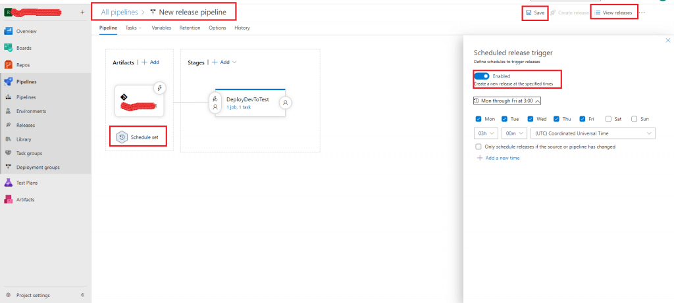Expand the Stages Add dropdown arrow

click(x=234, y=62)
